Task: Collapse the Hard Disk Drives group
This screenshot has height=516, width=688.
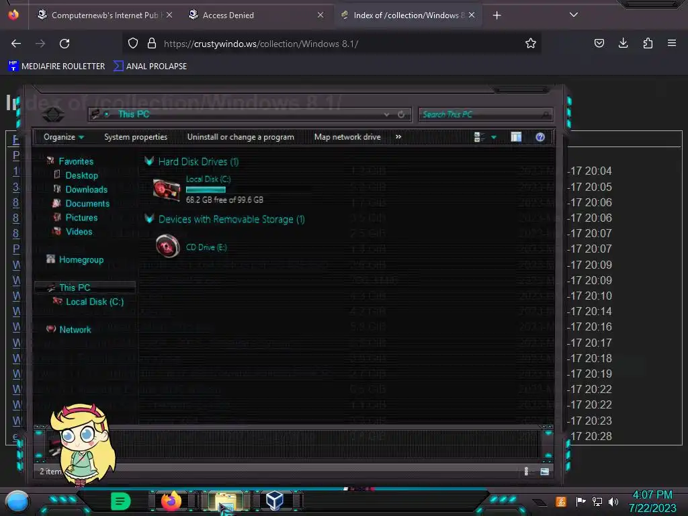Action: [148, 161]
